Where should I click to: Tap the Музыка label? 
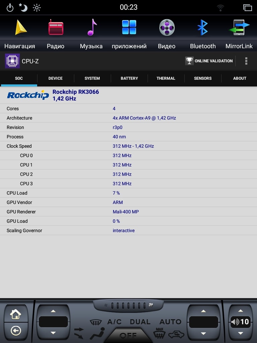[91, 46]
